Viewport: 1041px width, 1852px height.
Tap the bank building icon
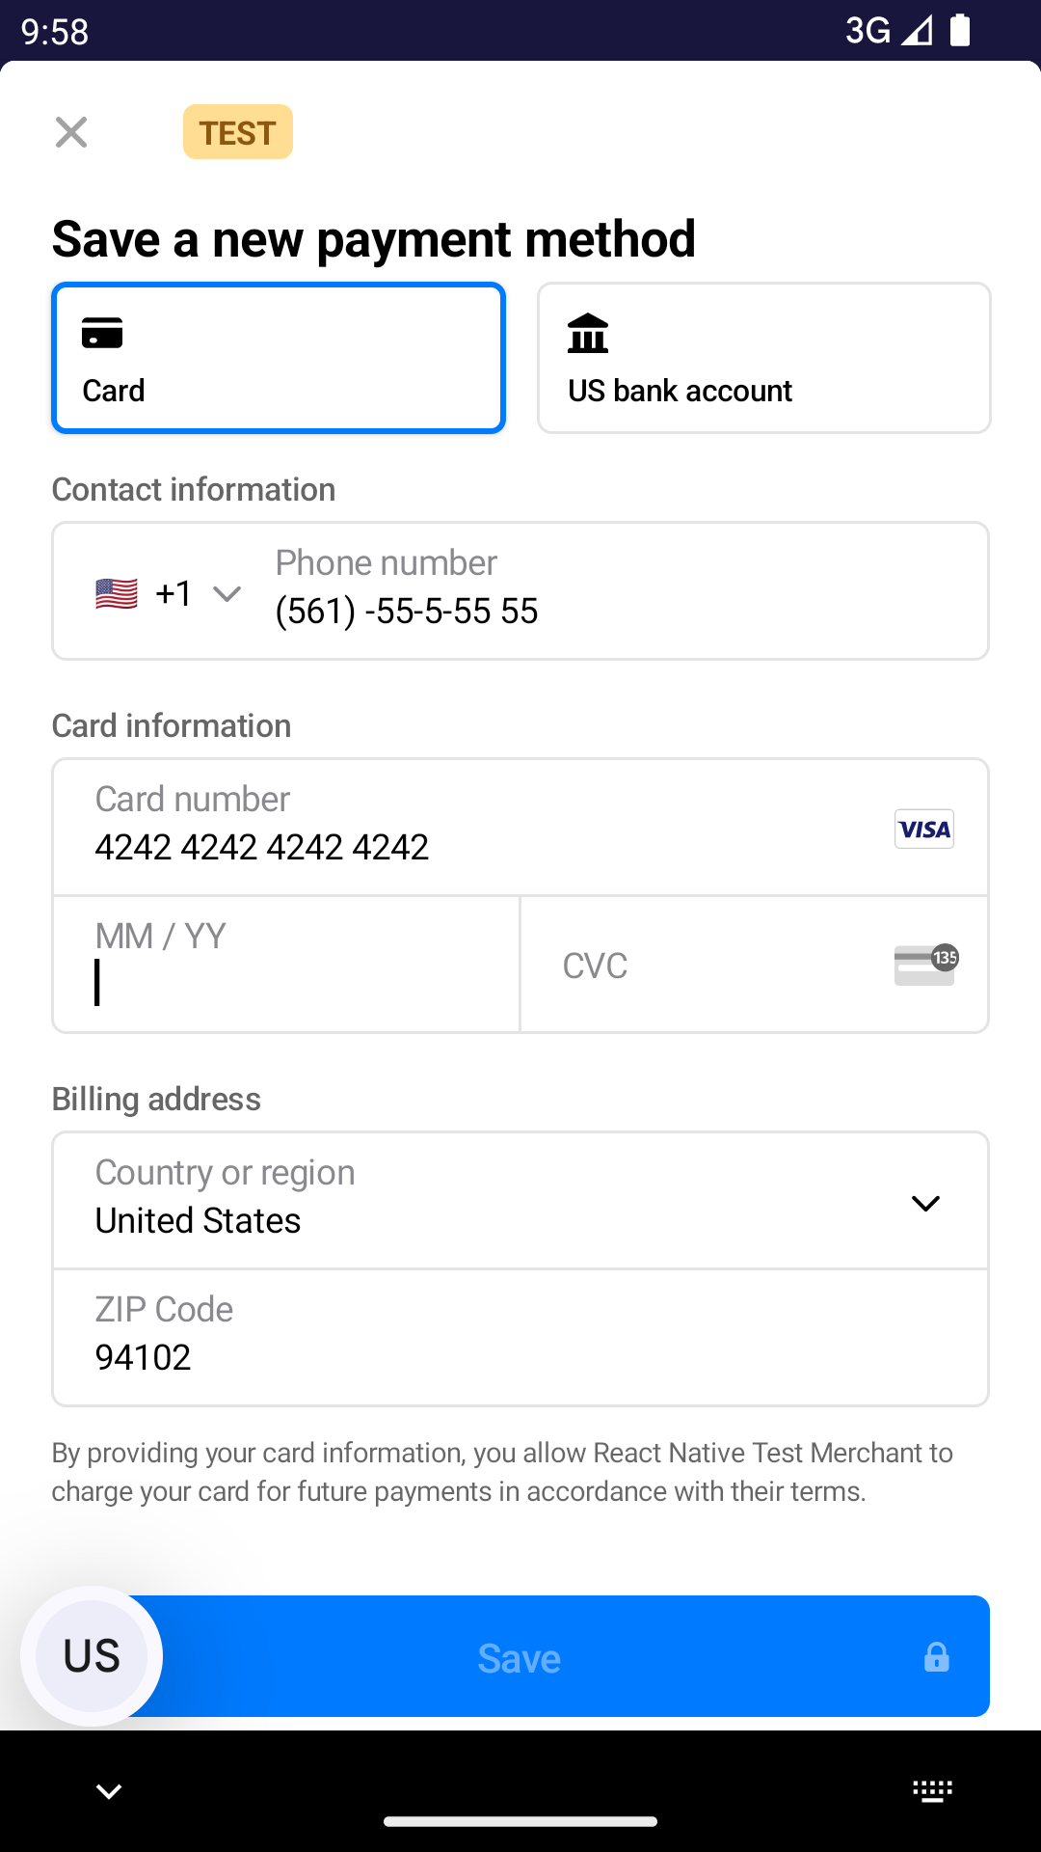pyautogui.click(x=588, y=334)
